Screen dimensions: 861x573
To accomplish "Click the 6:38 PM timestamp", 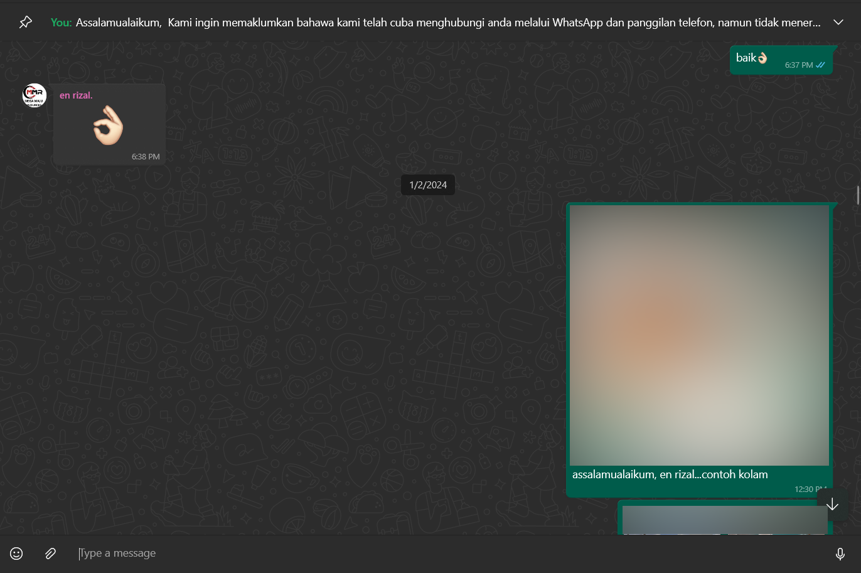I will click(x=146, y=157).
